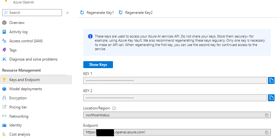The width and height of the screenshot is (279, 140).
Task: Click Regenerate Key1
Action: click(x=97, y=13)
